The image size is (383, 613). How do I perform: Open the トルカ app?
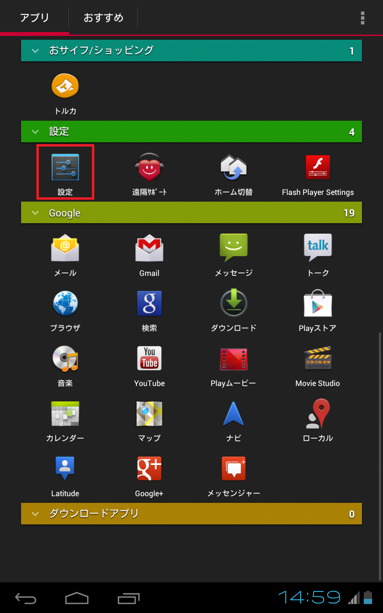(x=65, y=93)
